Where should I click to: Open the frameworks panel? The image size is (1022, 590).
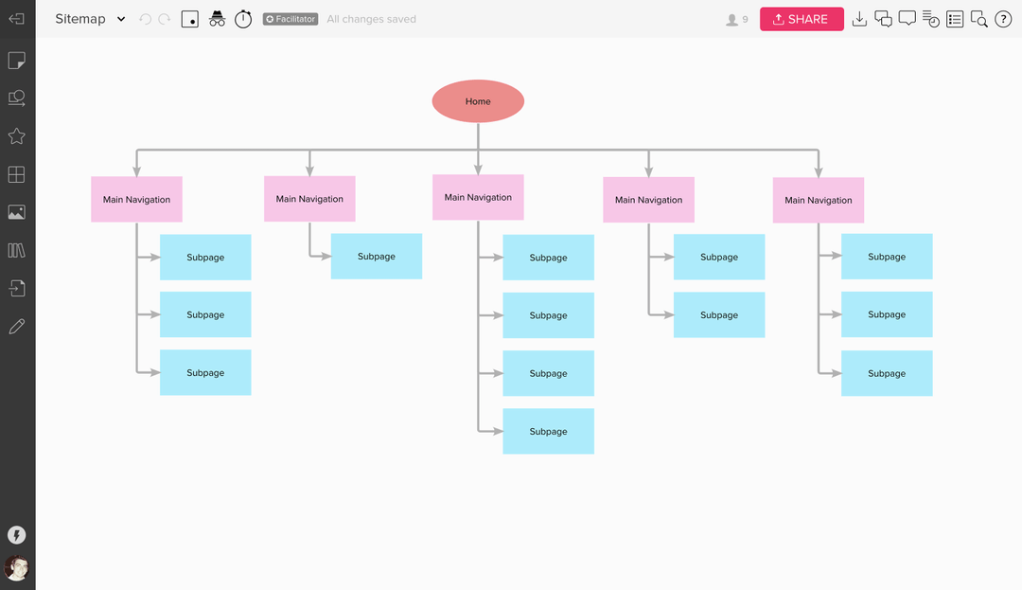[16, 174]
